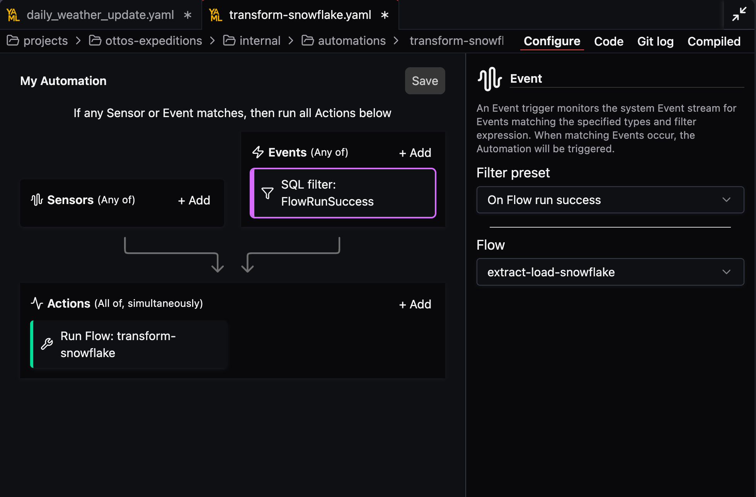The width and height of the screenshot is (756, 497).
Task: Click the Events lightning bolt icon
Action: [x=258, y=152]
